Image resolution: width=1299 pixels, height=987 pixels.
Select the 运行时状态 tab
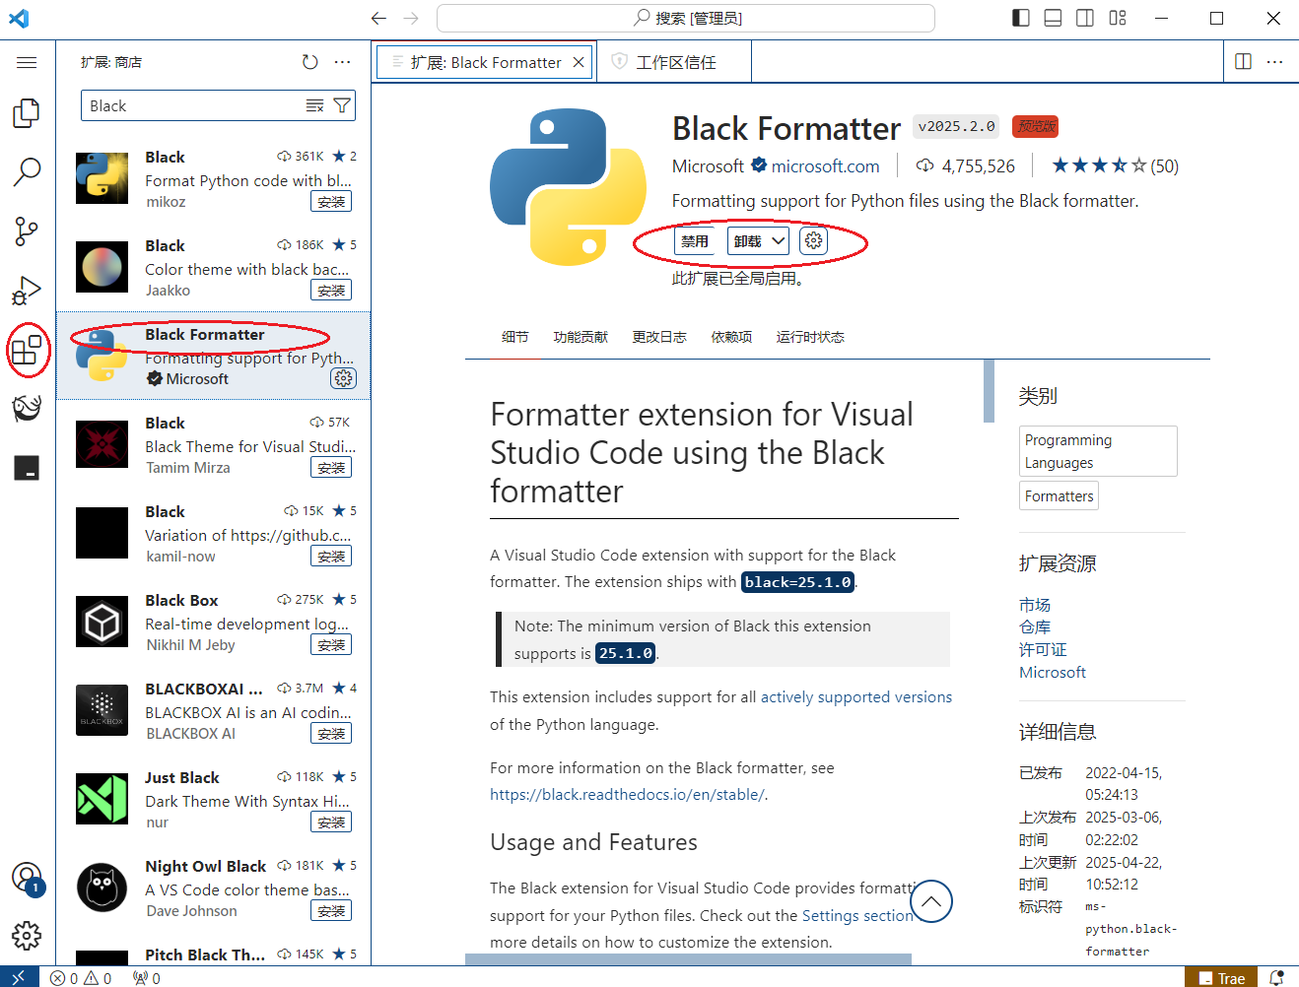pos(810,337)
